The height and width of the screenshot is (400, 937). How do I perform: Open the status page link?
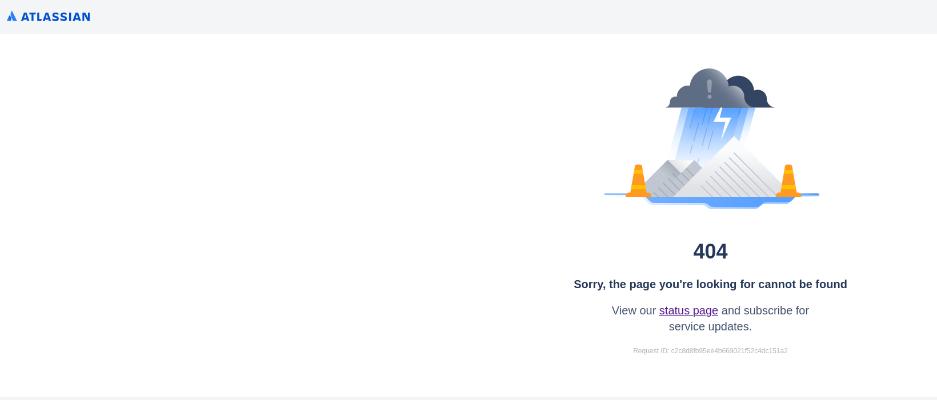point(688,310)
